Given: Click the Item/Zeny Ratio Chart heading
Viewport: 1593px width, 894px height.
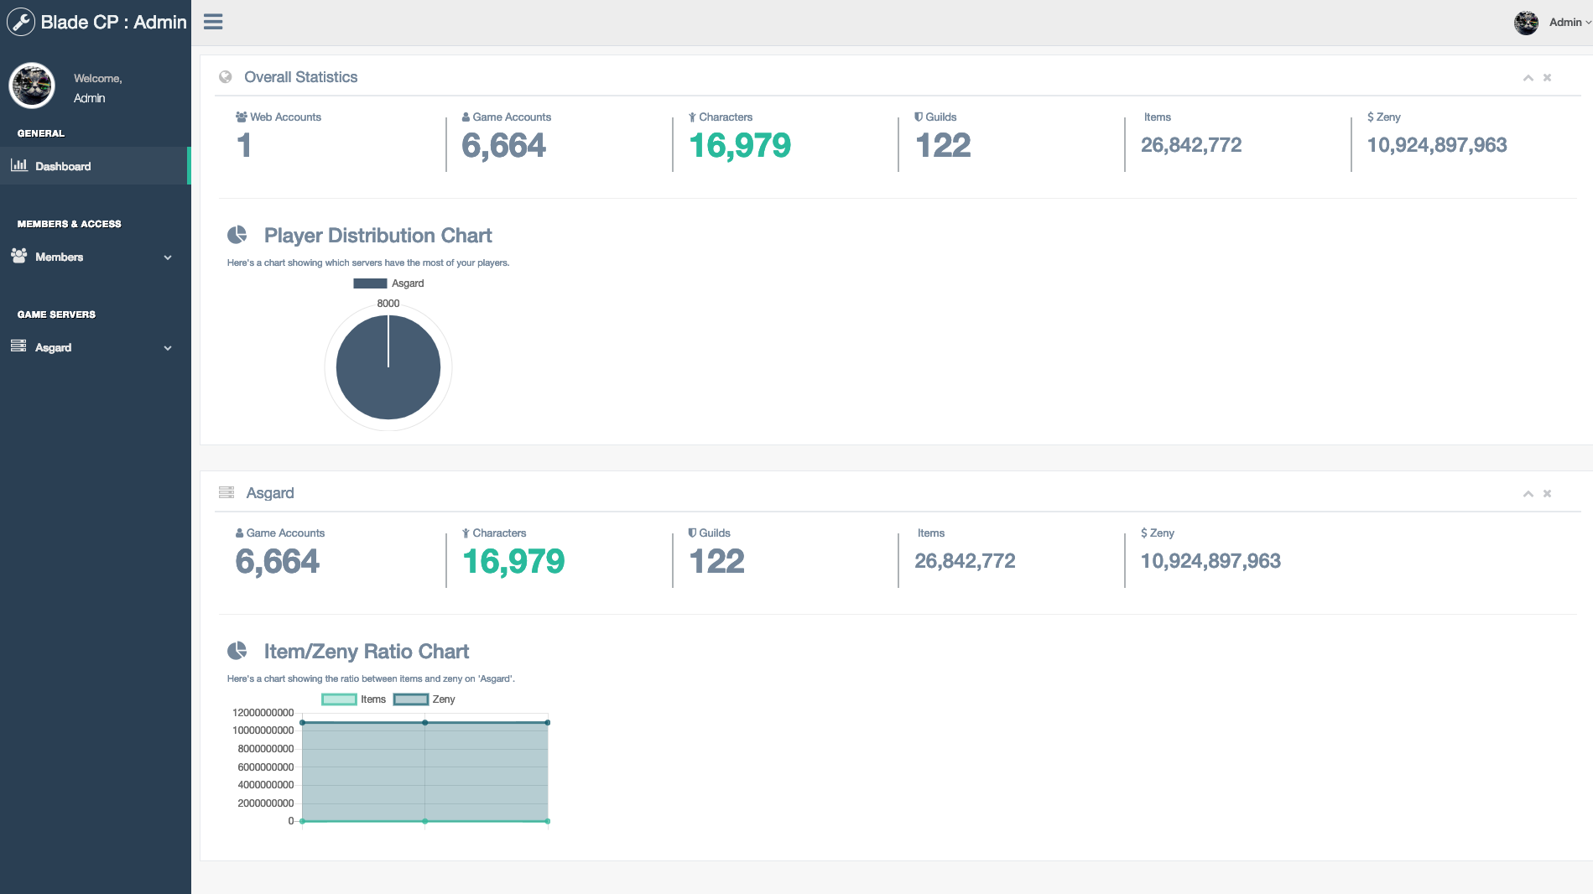Looking at the screenshot, I should tap(367, 652).
